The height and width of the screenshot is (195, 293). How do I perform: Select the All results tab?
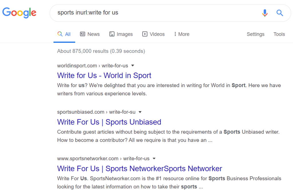(x=64, y=34)
